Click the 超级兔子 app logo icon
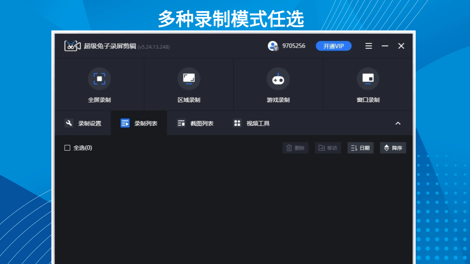Image resolution: width=470 pixels, height=264 pixels. [x=72, y=46]
